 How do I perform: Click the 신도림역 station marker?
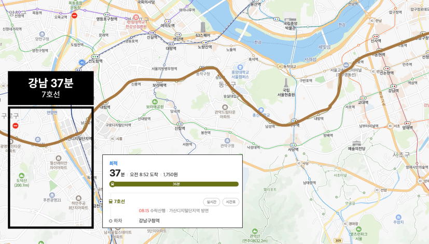coord(95,57)
